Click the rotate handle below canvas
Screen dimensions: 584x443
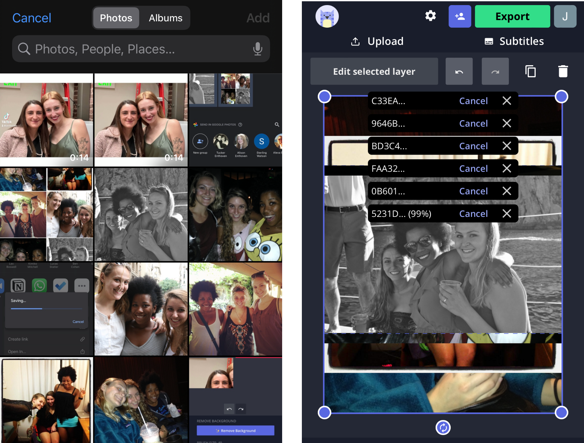point(443,427)
